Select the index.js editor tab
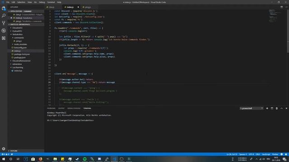Image resolution: width=289 pixels, height=162 pixels. [x=72, y=7]
